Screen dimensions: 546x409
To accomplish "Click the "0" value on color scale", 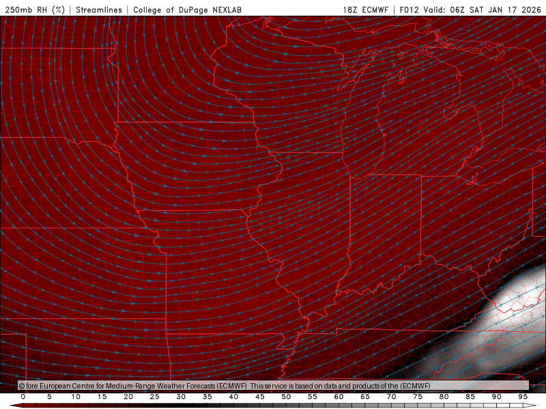I will pos(23,397).
